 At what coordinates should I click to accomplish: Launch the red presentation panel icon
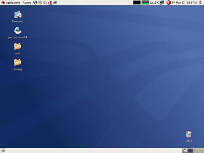50,3
